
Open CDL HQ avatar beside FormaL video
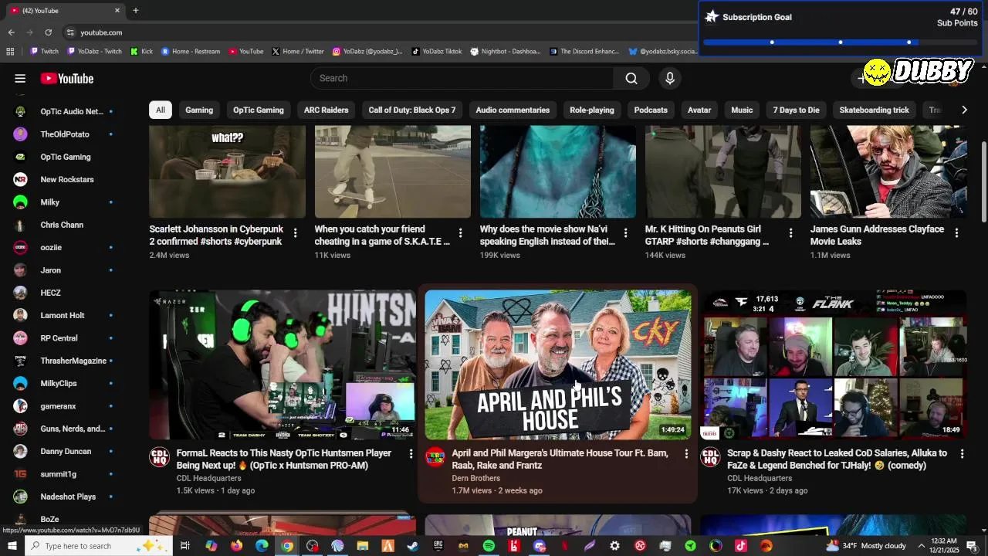(x=160, y=457)
